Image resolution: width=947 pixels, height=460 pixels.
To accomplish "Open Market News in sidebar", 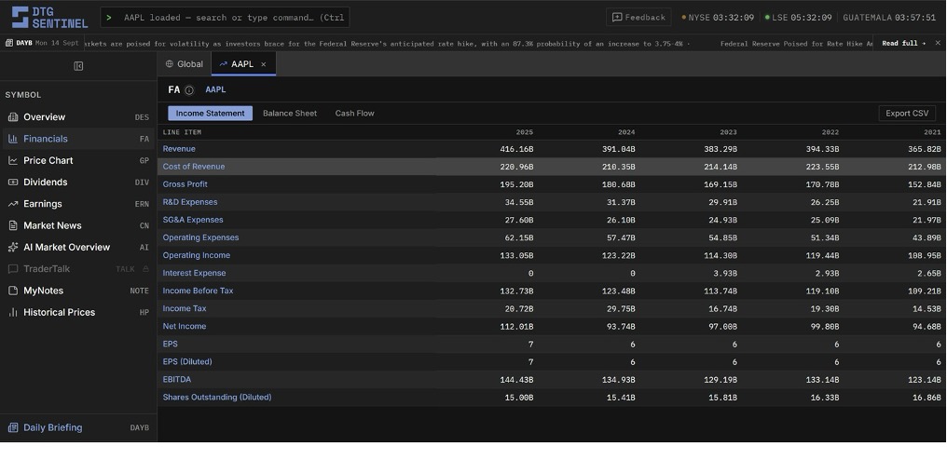I will coord(78,225).
